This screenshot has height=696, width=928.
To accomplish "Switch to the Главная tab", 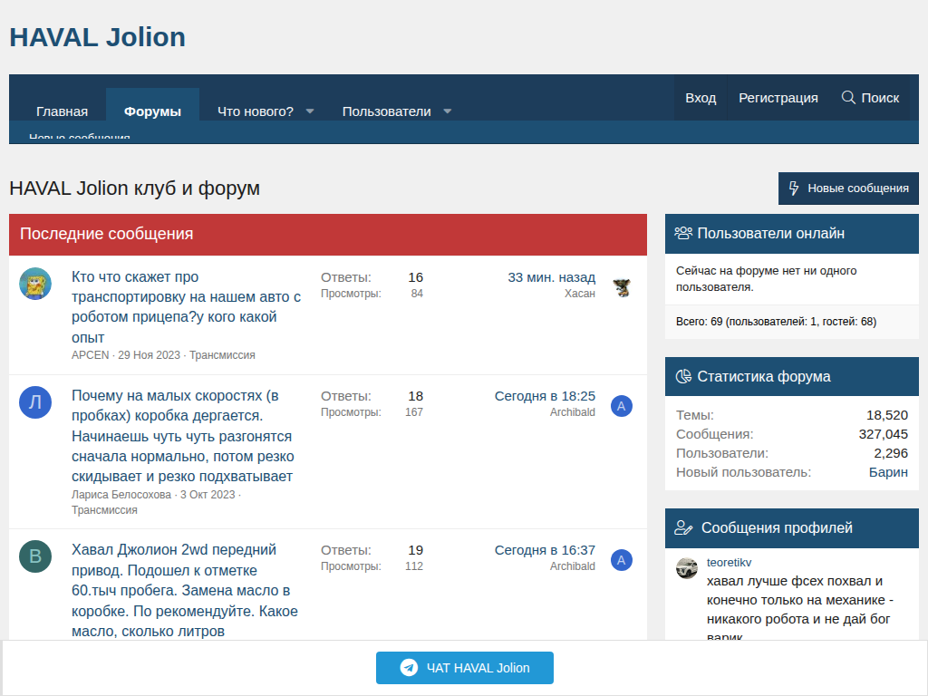I will [62, 111].
